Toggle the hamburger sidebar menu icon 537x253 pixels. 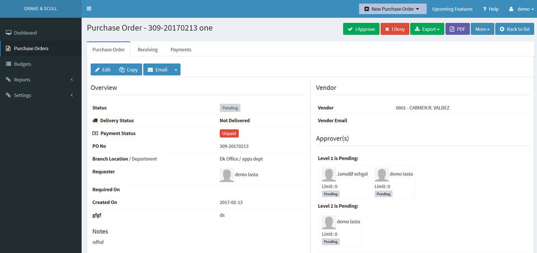[89, 9]
